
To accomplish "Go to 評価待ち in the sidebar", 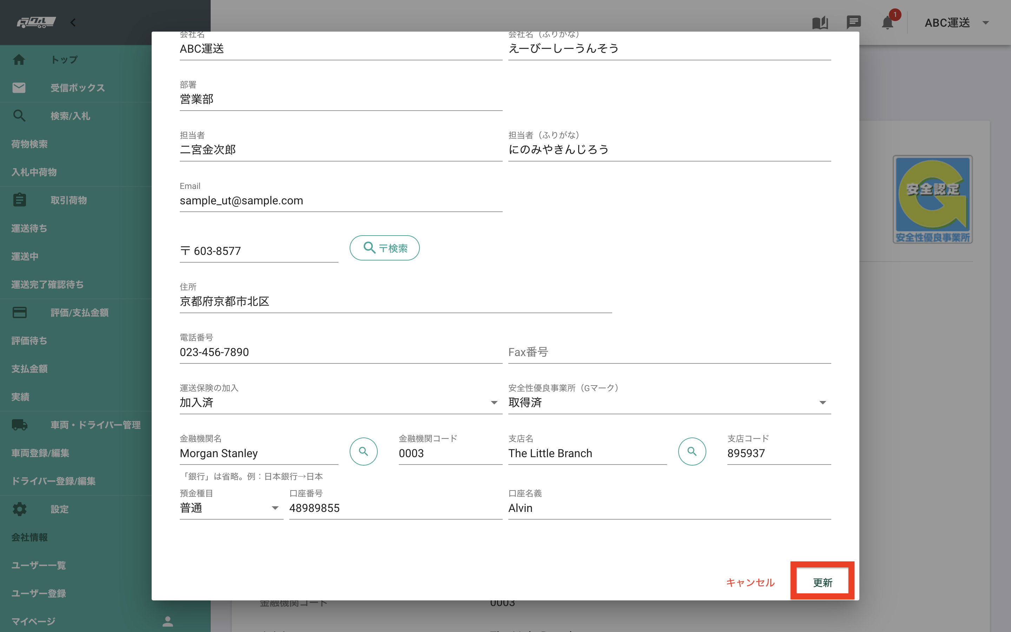I will click(x=29, y=341).
